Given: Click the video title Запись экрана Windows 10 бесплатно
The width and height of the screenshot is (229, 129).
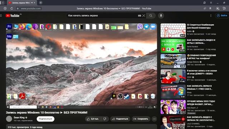Looking at the screenshot, I should (x=47, y=113).
